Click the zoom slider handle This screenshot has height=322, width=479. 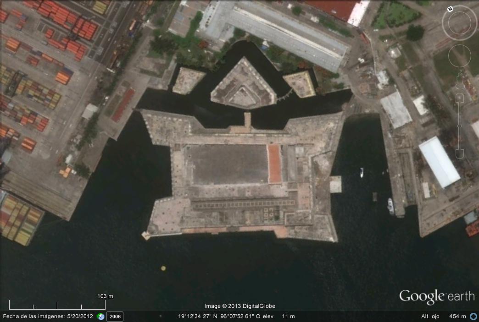460,126
